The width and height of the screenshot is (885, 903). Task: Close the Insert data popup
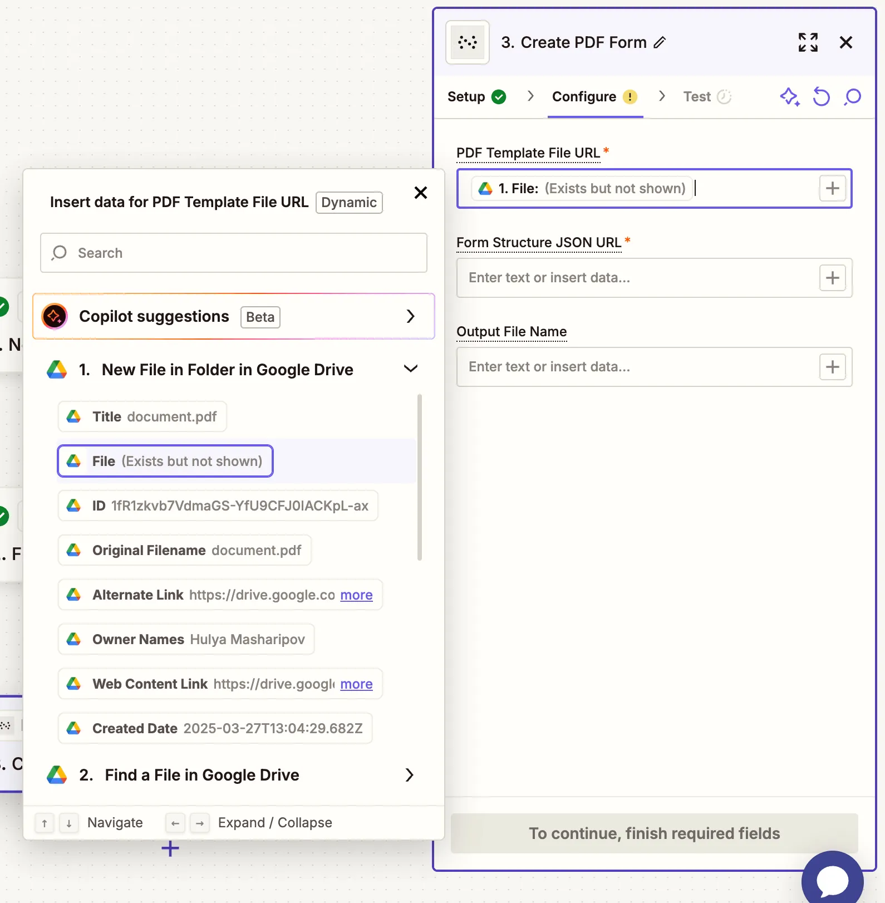click(x=421, y=193)
